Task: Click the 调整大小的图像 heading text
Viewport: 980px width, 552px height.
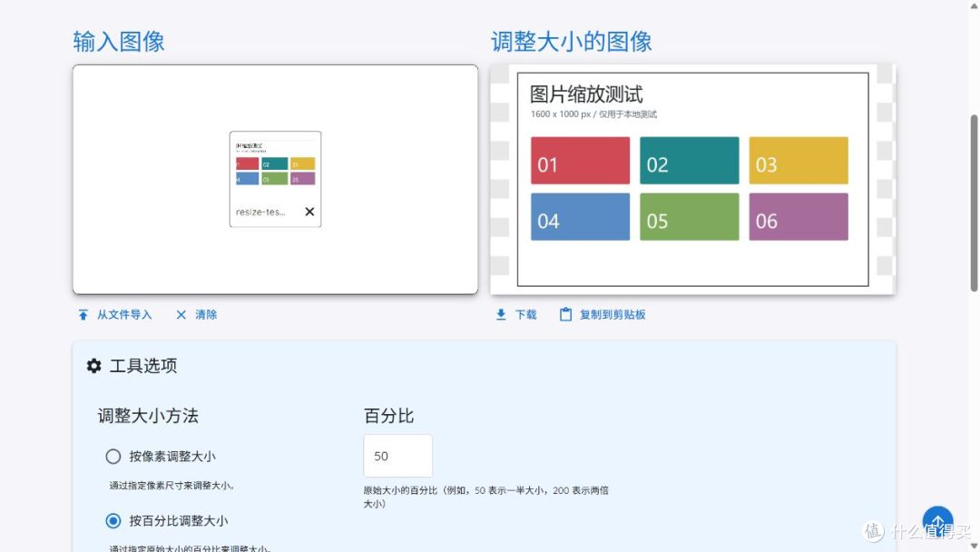Action: pyautogui.click(x=572, y=42)
